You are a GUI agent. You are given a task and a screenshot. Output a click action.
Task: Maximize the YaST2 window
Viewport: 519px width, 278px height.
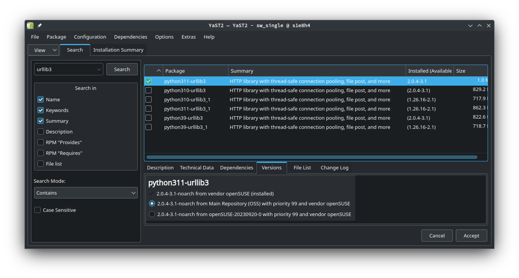coord(480,26)
